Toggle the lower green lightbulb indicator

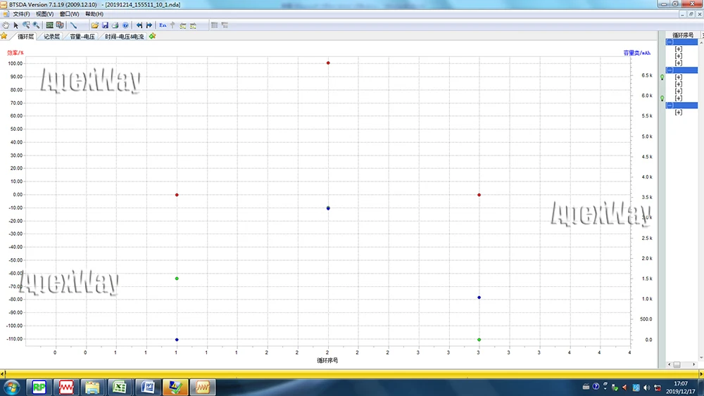coord(662,98)
